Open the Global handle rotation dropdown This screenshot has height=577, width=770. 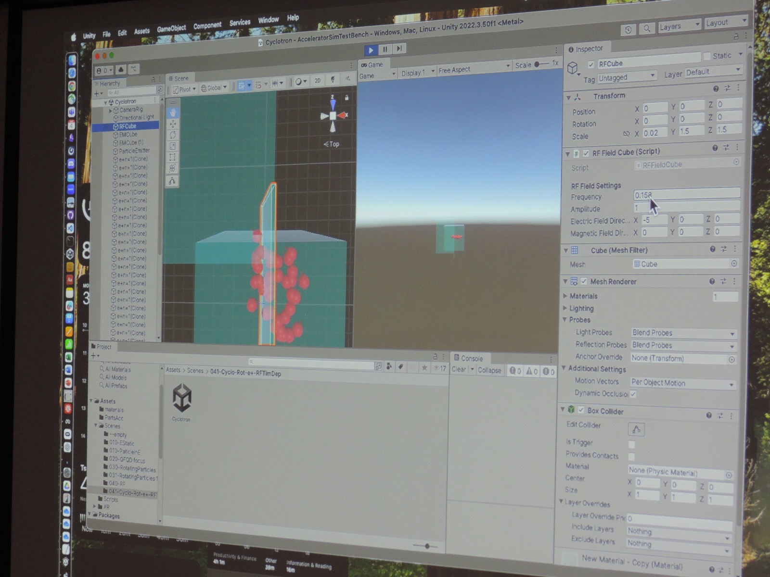[214, 88]
